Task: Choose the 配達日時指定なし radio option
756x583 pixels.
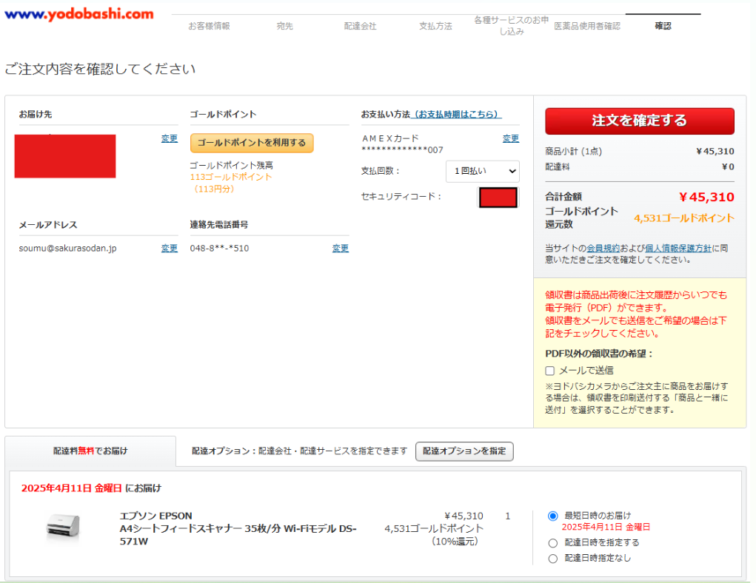Action: [552, 559]
